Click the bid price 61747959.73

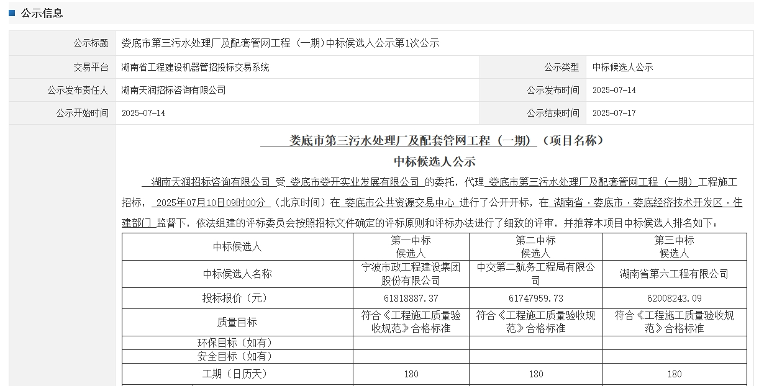click(x=535, y=298)
